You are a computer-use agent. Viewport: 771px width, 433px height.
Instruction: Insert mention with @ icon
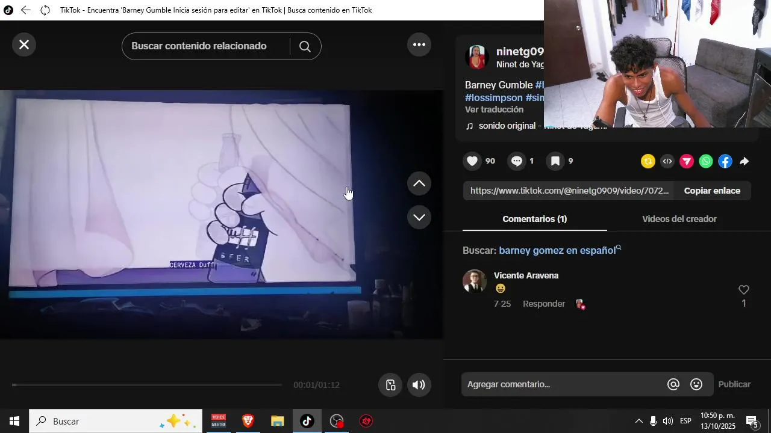tap(673, 384)
